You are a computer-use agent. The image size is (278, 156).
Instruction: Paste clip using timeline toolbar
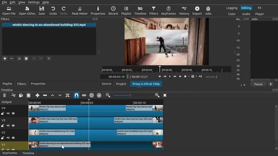click(x=28, y=95)
